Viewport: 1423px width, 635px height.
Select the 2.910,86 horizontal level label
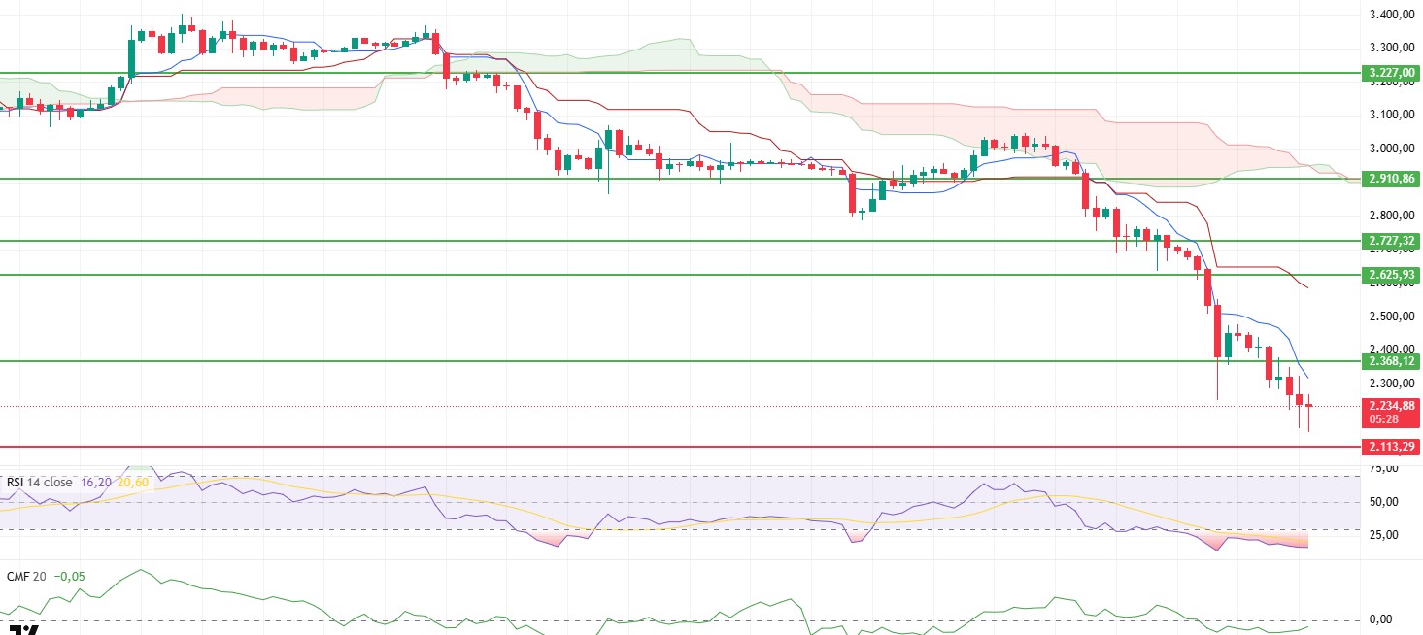pyautogui.click(x=1390, y=179)
